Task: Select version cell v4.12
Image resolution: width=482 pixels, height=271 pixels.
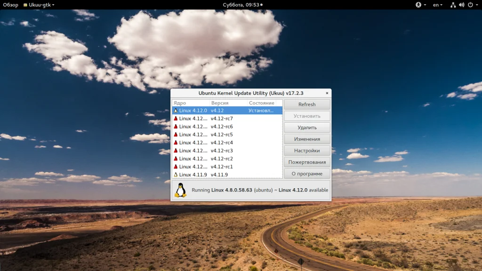Action: click(x=217, y=110)
